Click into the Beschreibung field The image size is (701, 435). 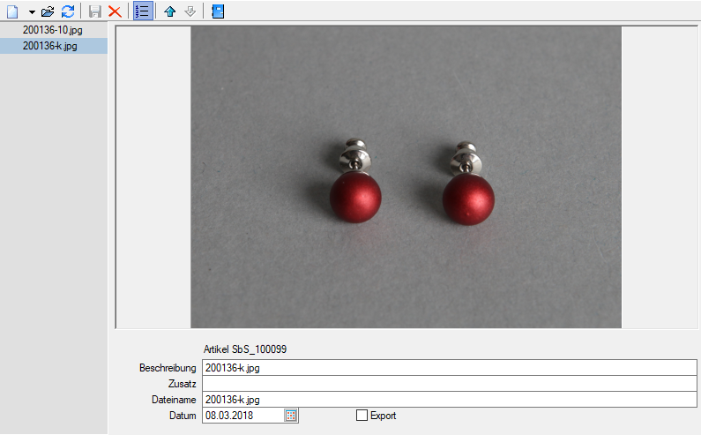pos(450,368)
